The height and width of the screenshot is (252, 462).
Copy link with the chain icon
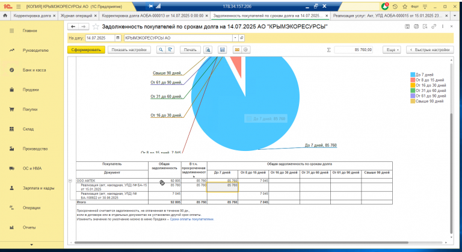[434, 26]
